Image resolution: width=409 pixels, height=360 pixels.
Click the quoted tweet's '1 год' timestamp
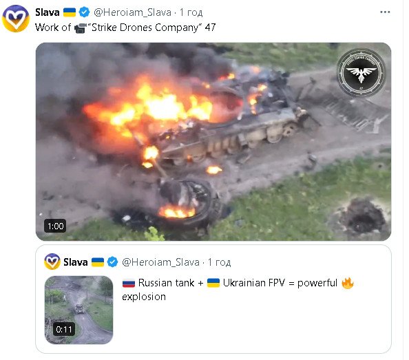pos(219,262)
